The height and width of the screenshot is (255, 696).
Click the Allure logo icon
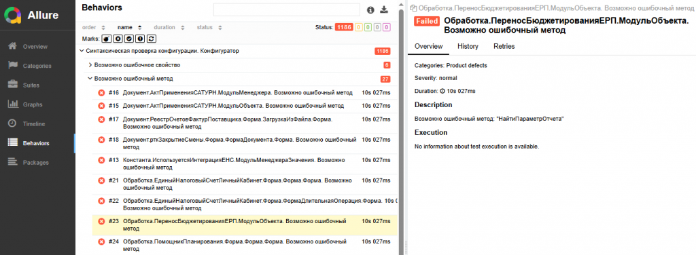coord(13,15)
